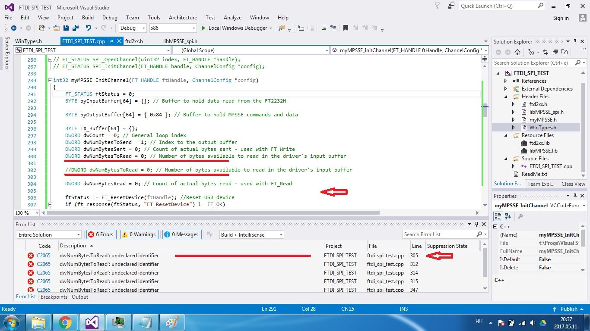Image resolution: width=590 pixels, height=331 pixels.
Task: Open the FTDI_SPI_TEST project navigation dropdown
Action: click(x=93, y=50)
